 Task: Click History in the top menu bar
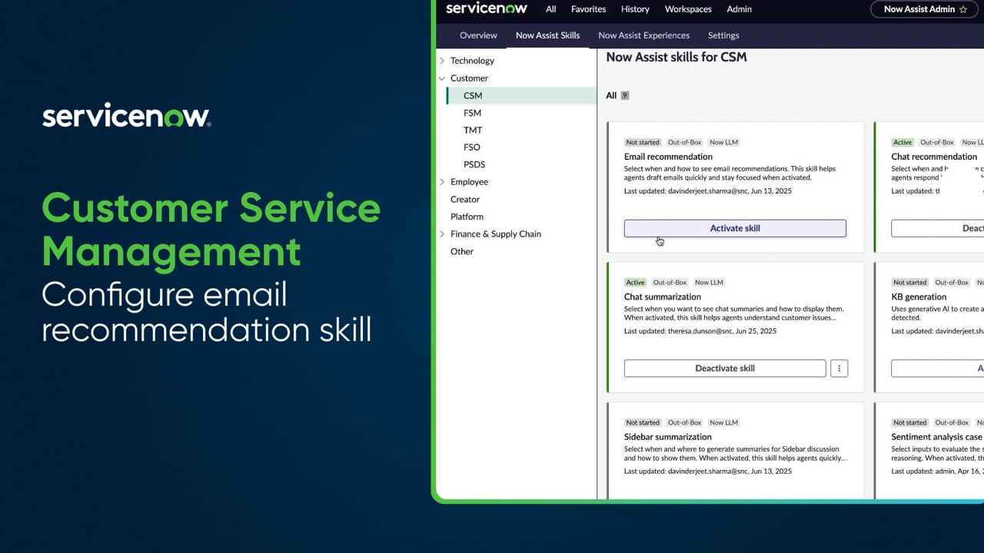pos(635,8)
